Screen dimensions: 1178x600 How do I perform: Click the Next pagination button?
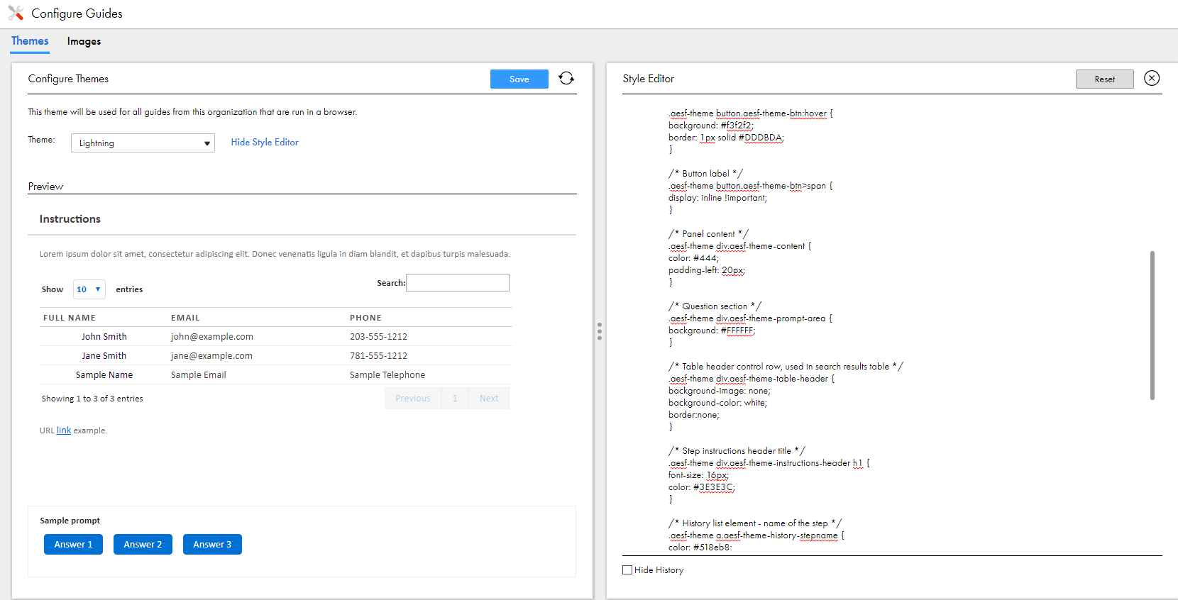click(489, 399)
